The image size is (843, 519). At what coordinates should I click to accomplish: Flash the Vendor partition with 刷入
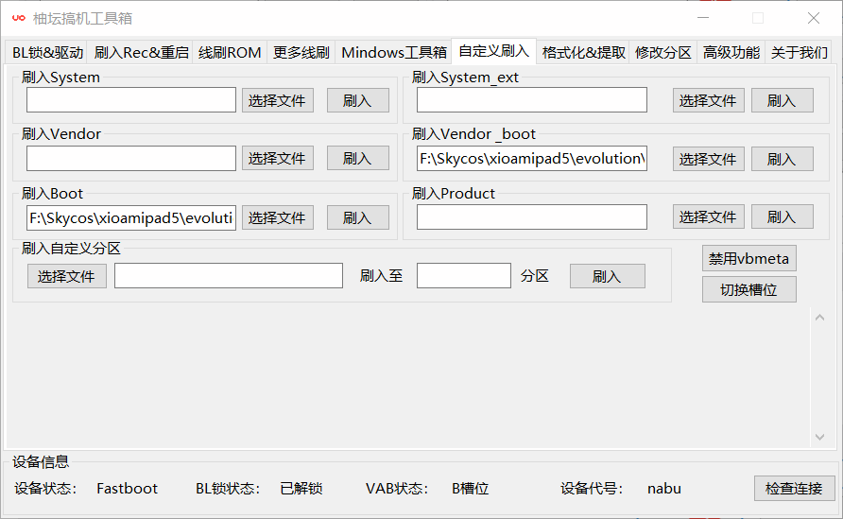357,158
